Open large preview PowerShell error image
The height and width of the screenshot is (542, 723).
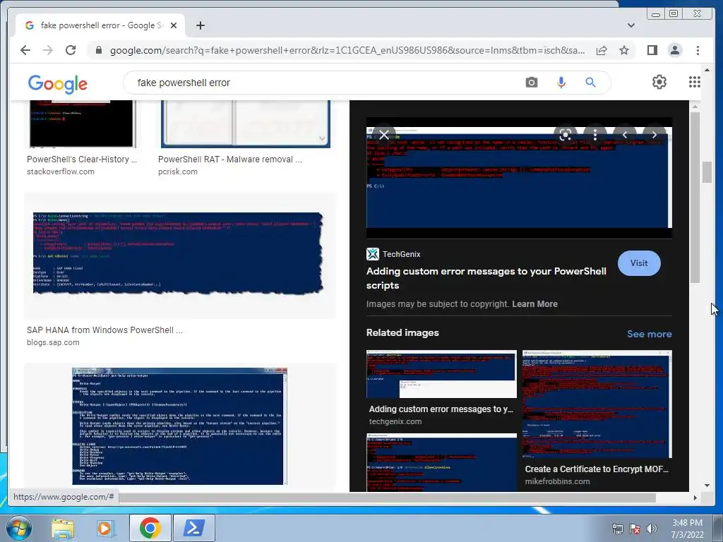click(x=519, y=177)
